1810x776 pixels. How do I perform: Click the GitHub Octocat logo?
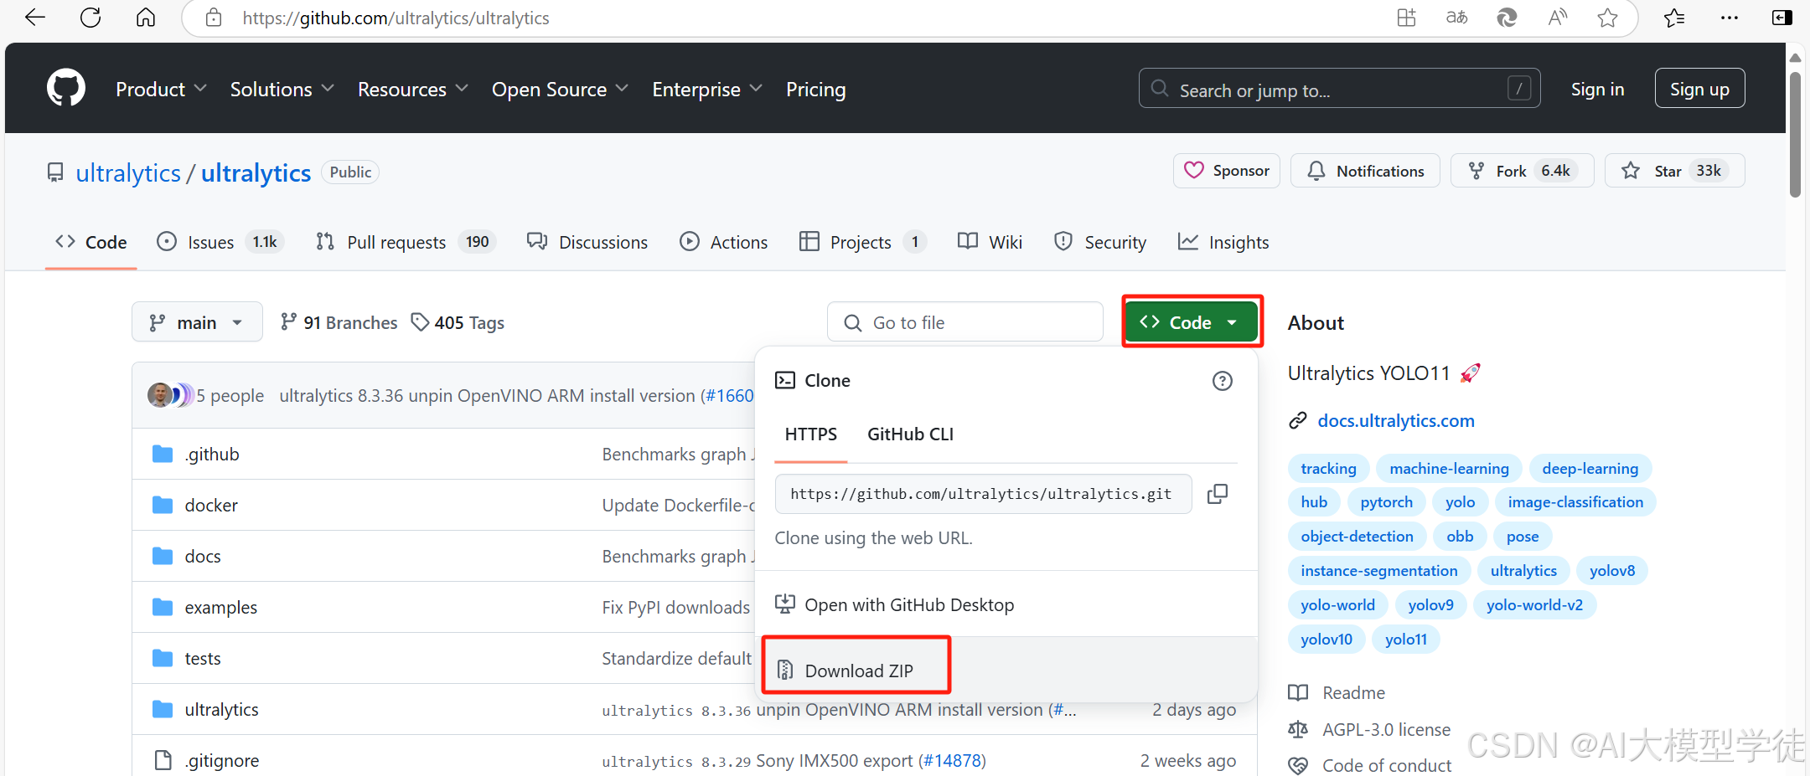(66, 88)
